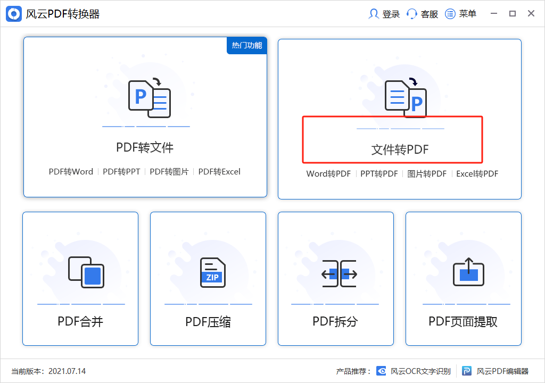
Task: Select the PDF压缩 ZIP compression icon
Action: pyautogui.click(x=208, y=271)
